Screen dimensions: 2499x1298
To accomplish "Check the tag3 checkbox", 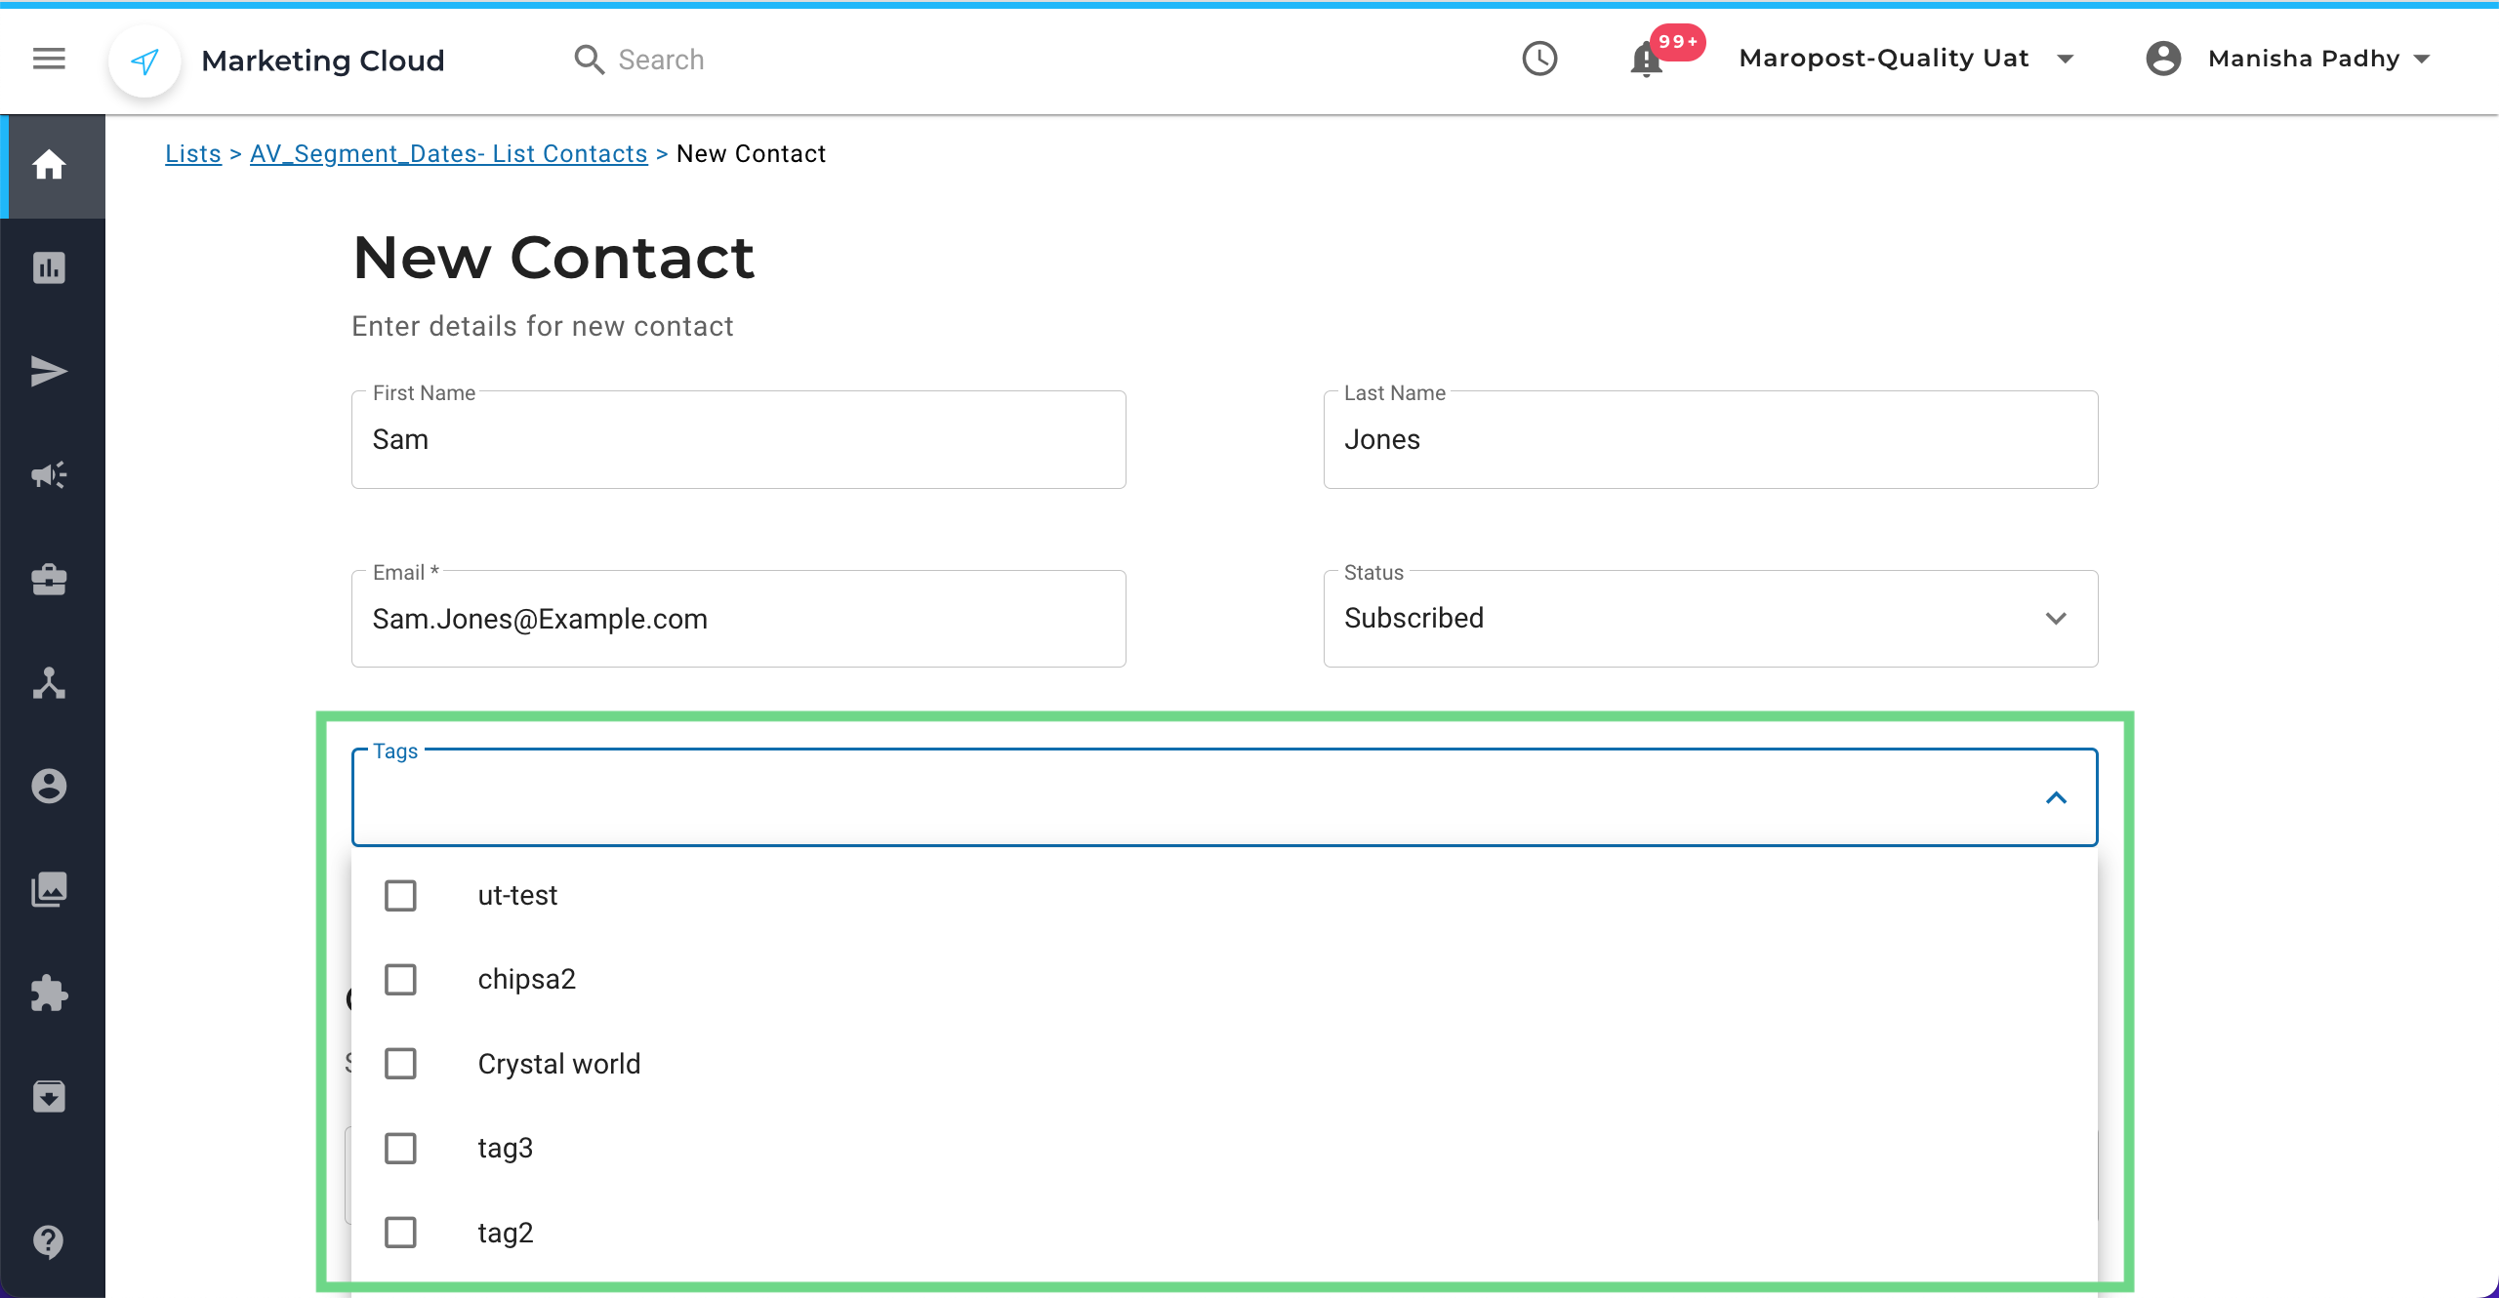I will pyautogui.click(x=400, y=1148).
